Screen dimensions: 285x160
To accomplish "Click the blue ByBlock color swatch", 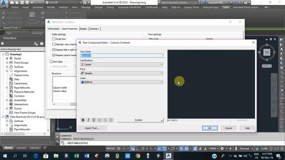I will (82, 82).
